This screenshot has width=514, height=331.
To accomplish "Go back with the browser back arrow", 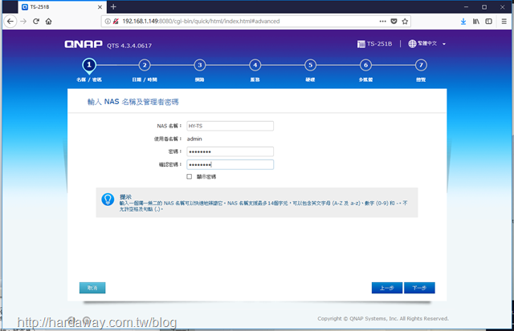I will click(x=10, y=22).
